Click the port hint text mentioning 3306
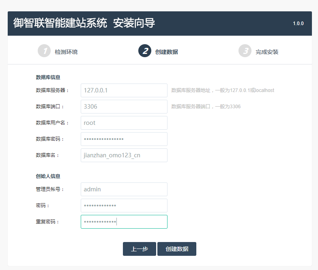This screenshot has width=318, height=270. pos(206,107)
